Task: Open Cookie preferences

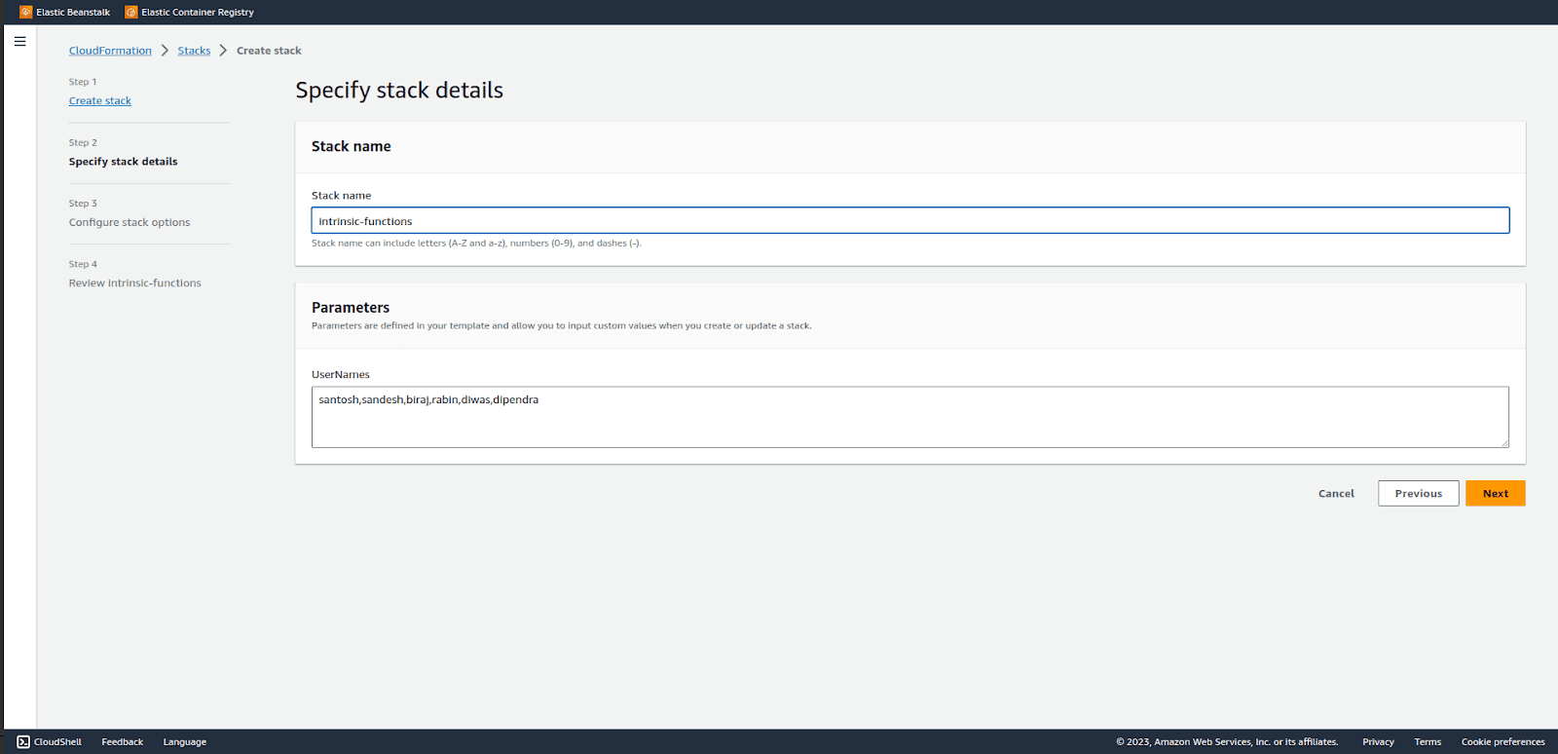Action: (1502, 742)
